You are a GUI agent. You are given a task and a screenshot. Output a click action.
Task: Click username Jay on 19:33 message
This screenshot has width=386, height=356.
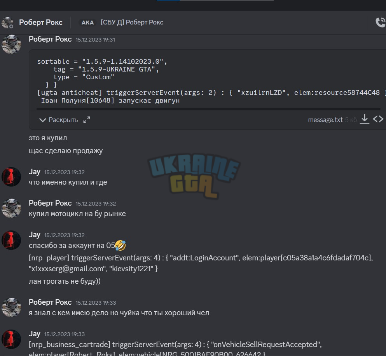(x=35, y=333)
